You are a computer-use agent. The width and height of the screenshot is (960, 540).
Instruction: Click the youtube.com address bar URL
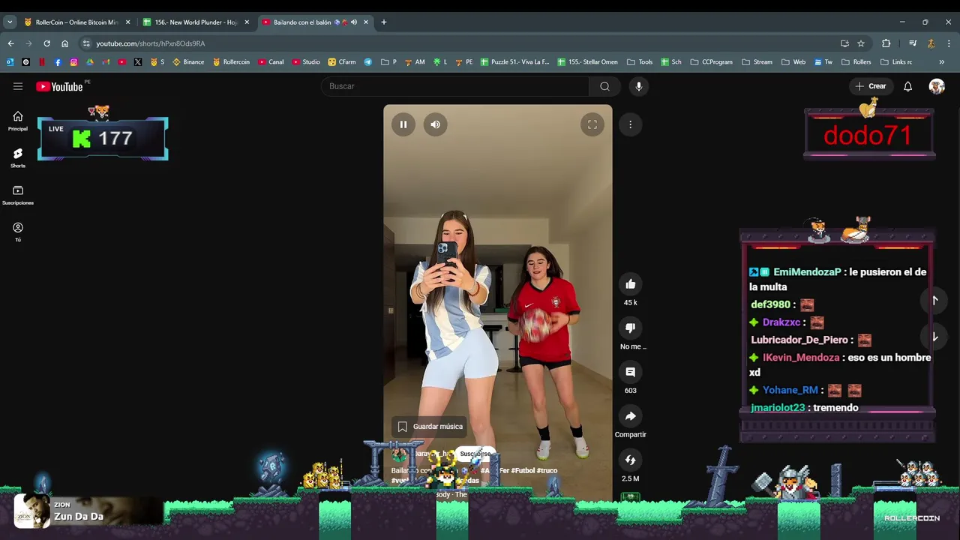150,43
